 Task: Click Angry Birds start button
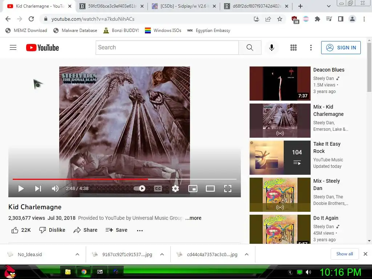click(x=10, y=272)
